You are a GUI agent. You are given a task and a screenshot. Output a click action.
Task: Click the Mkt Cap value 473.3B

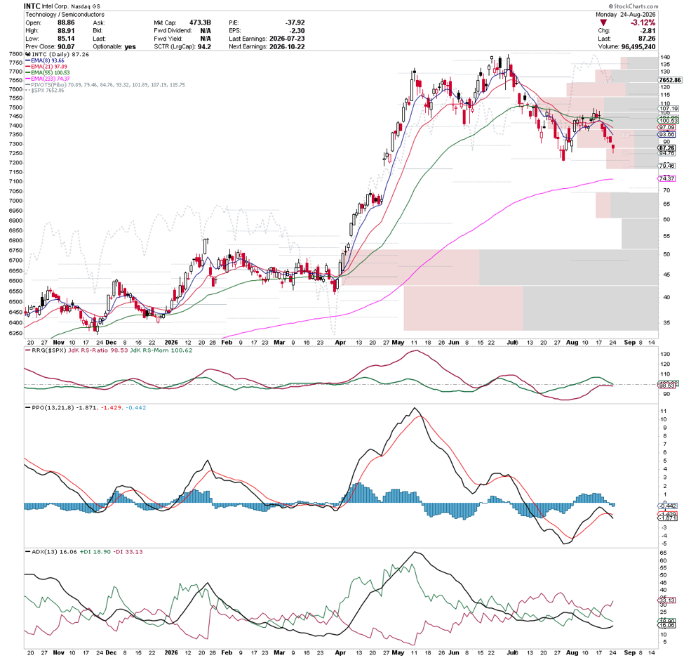(x=200, y=22)
